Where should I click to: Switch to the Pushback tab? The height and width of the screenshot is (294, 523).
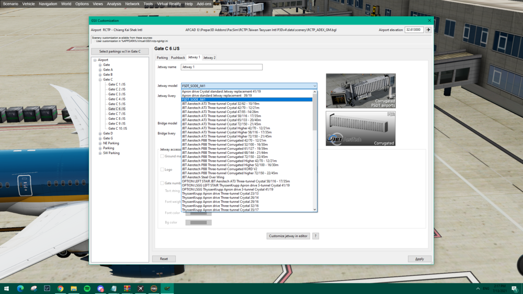tap(178, 58)
